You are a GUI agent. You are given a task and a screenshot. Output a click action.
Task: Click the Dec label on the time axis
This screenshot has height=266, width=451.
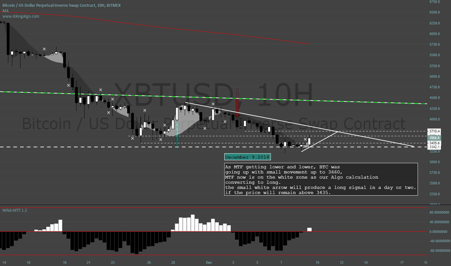tap(209, 262)
